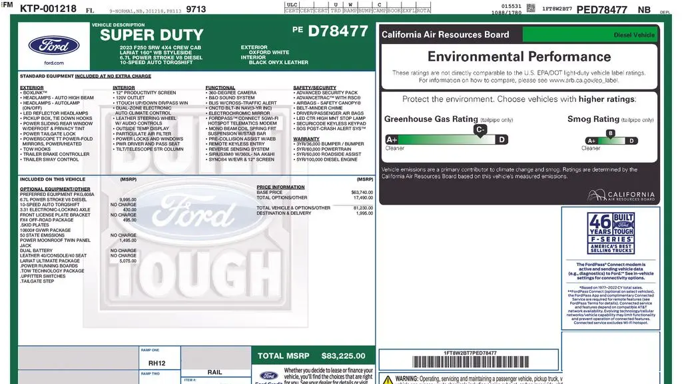Click the DESTINATION & DELIVERY row label
The width and height of the screenshot is (682, 384).
pos(284,213)
